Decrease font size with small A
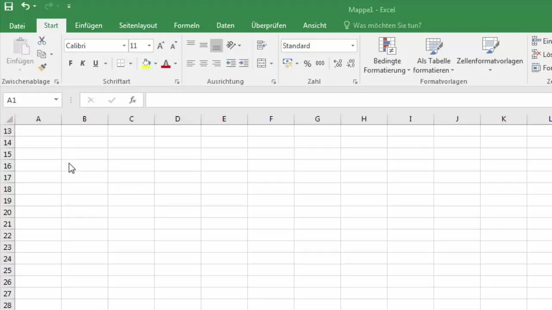This screenshot has height=310, width=552. point(174,46)
